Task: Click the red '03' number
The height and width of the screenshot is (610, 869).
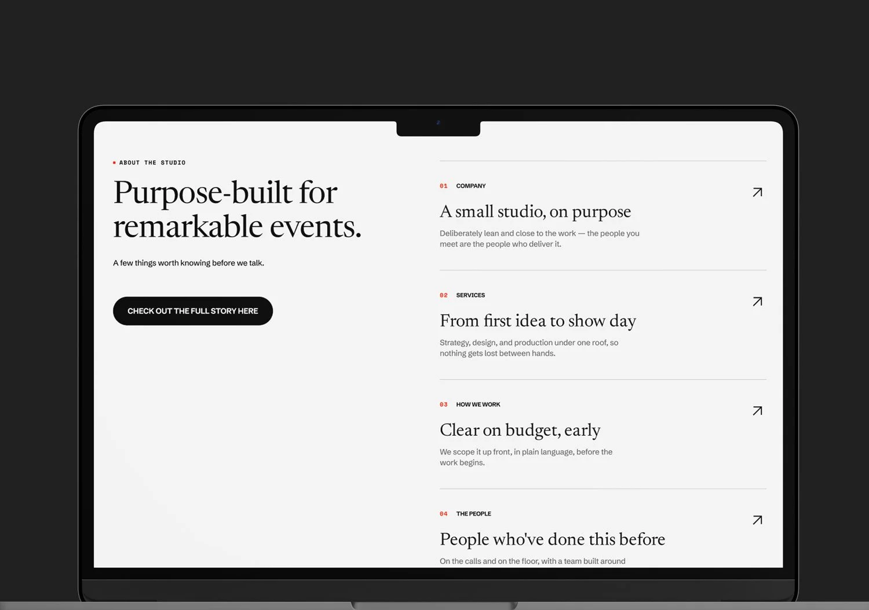Action: (444, 405)
